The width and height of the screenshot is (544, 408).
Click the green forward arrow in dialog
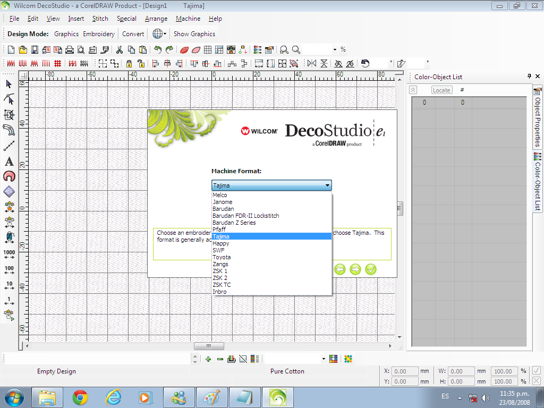point(355,269)
